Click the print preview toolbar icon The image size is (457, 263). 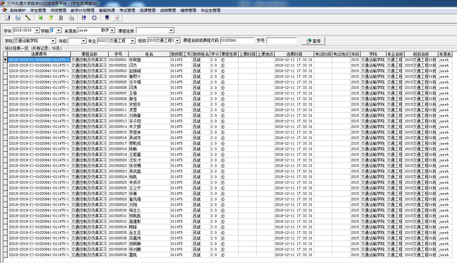[x=71, y=18]
